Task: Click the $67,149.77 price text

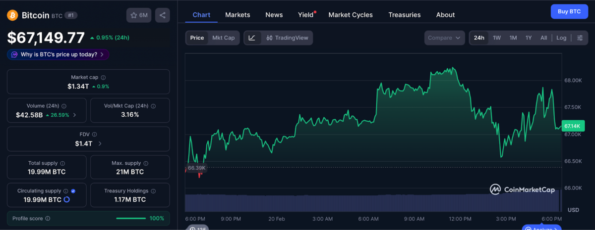Action: click(46, 38)
